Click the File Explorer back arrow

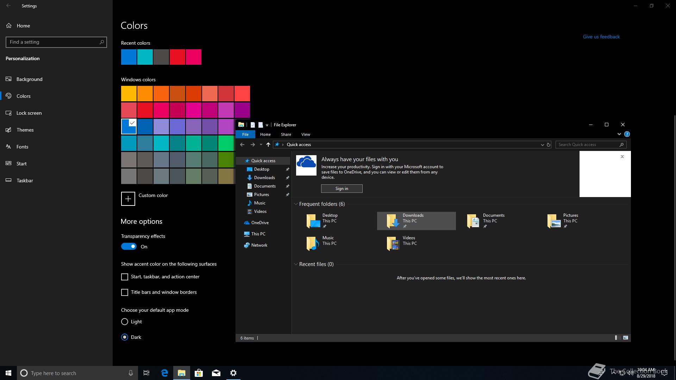[x=242, y=145]
